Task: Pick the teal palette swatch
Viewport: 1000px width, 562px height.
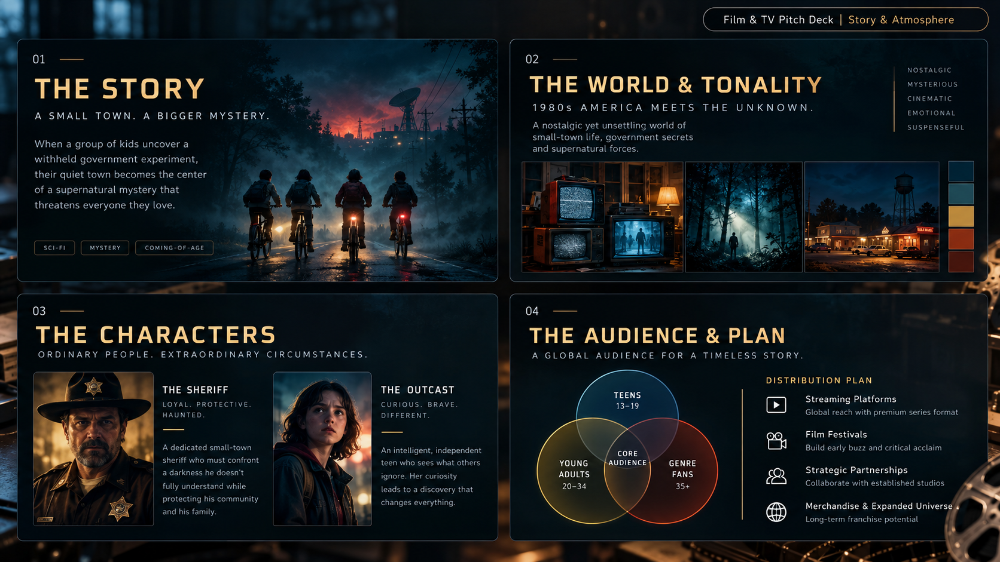Action: tap(961, 194)
